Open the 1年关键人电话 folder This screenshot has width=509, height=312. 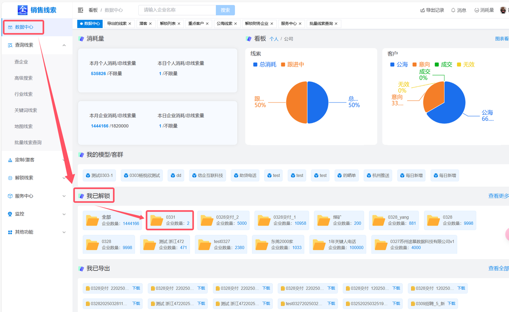tap(338, 245)
